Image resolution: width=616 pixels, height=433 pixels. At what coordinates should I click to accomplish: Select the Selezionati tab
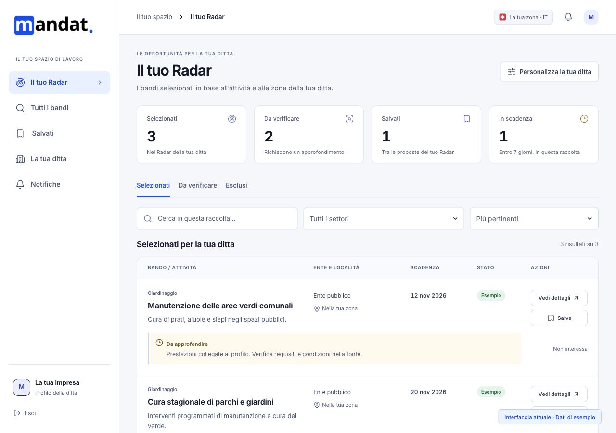pyautogui.click(x=153, y=186)
